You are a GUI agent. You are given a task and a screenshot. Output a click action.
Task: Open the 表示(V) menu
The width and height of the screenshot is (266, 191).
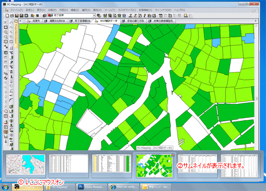click(x=41, y=10)
